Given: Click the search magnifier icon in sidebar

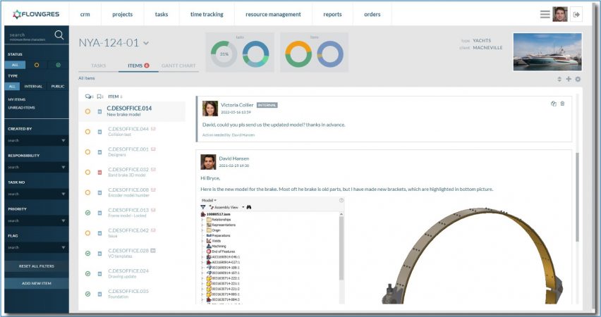Looking at the screenshot, I should tap(59, 35).
